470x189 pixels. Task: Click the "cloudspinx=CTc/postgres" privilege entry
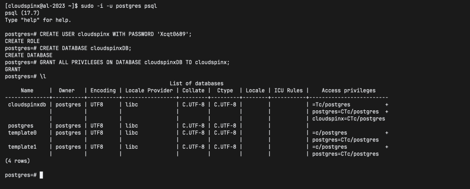point(348,119)
